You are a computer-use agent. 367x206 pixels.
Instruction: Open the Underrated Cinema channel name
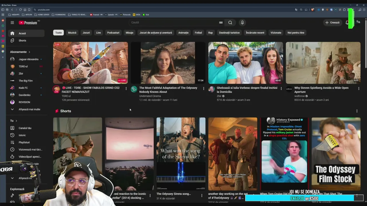click(150, 96)
